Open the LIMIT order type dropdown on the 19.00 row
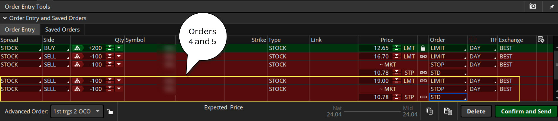The height and width of the screenshot is (121, 558). click(448, 81)
